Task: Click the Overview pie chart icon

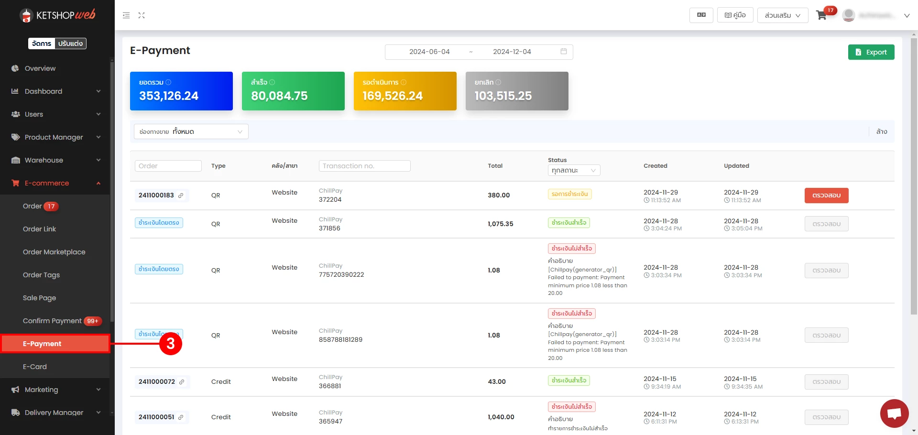Action: click(x=15, y=68)
